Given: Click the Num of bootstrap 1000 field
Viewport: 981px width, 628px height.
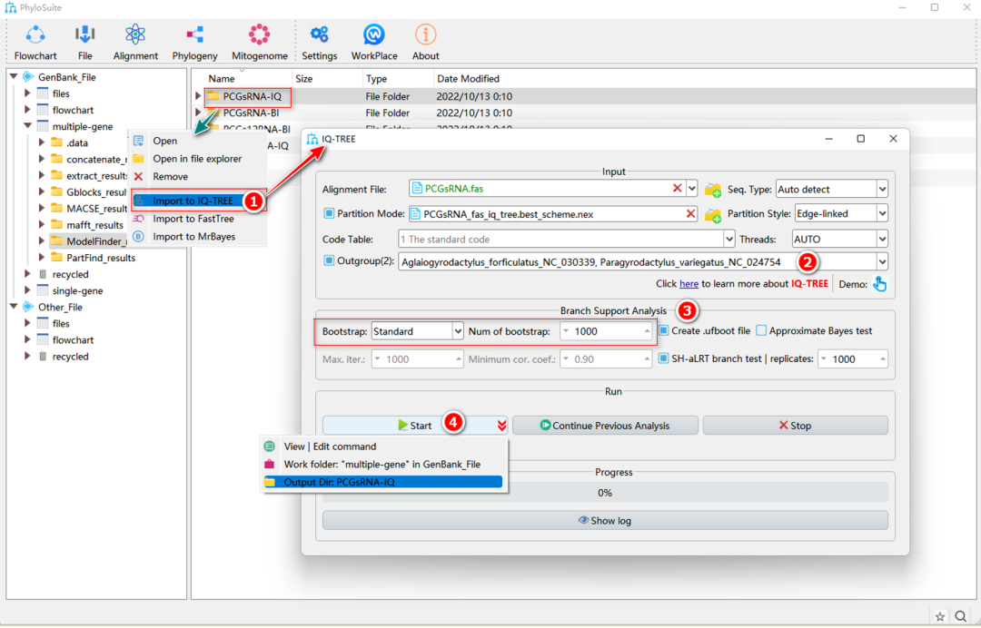Looking at the screenshot, I should click(606, 331).
